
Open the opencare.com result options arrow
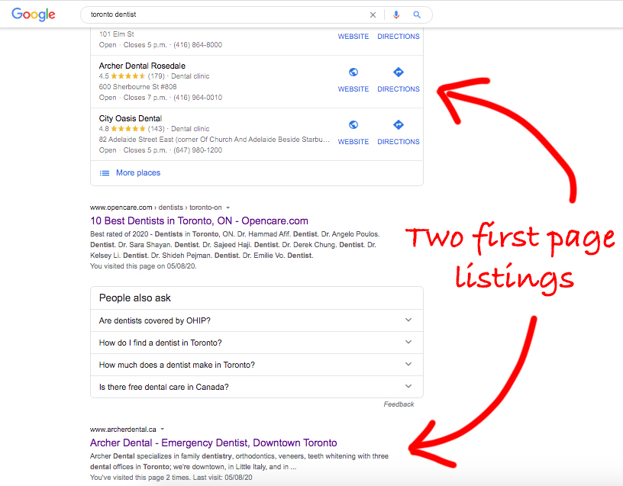point(228,208)
